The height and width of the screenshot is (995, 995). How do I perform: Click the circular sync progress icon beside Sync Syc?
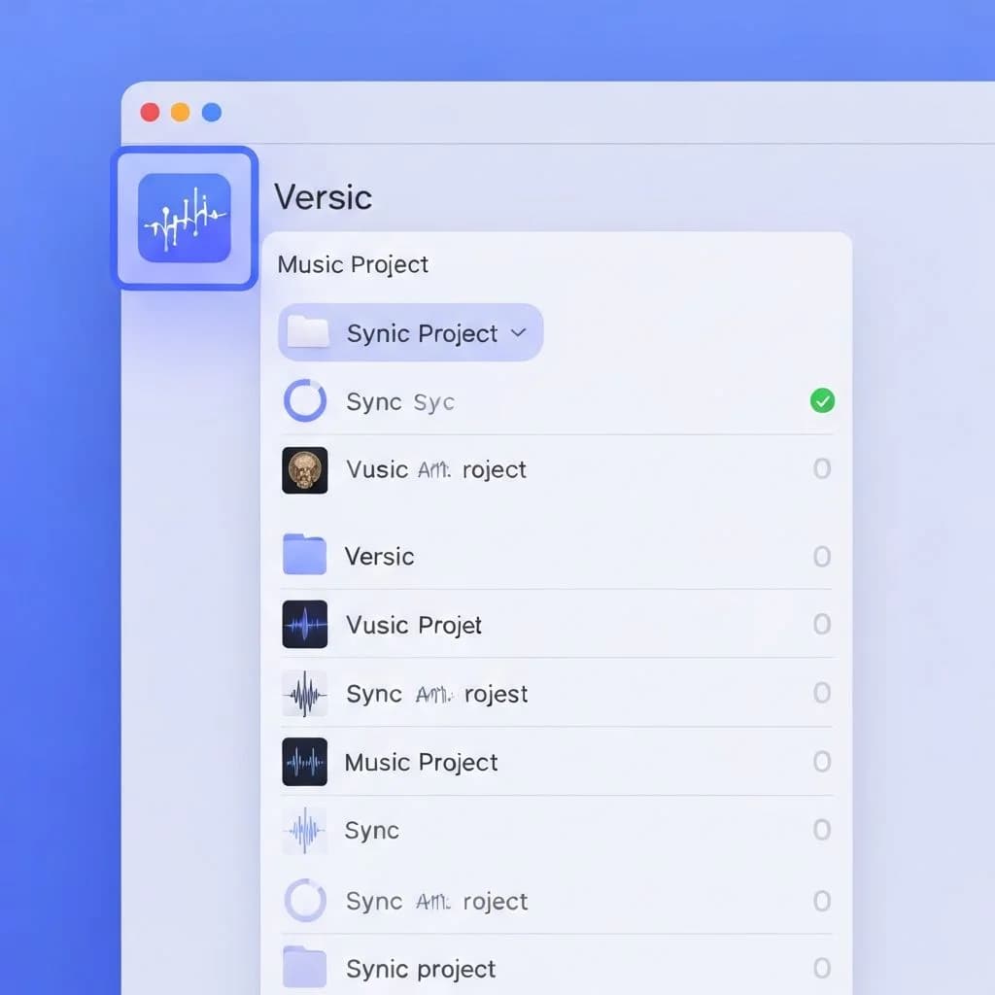(x=304, y=401)
